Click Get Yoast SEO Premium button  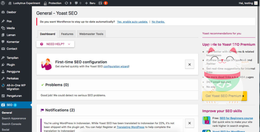point(224,96)
